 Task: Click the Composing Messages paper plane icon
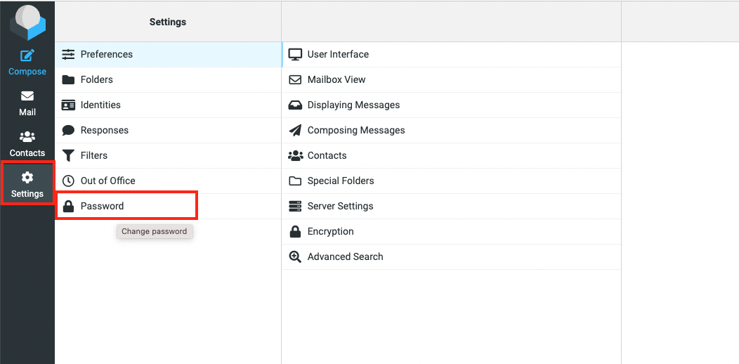[x=295, y=130]
